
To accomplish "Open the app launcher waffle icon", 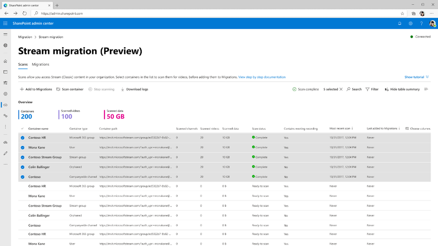I will coord(5,24).
